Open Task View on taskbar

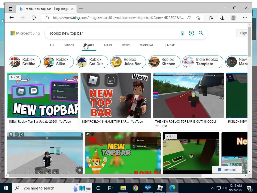pyautogui.click(x=110, y=188)
